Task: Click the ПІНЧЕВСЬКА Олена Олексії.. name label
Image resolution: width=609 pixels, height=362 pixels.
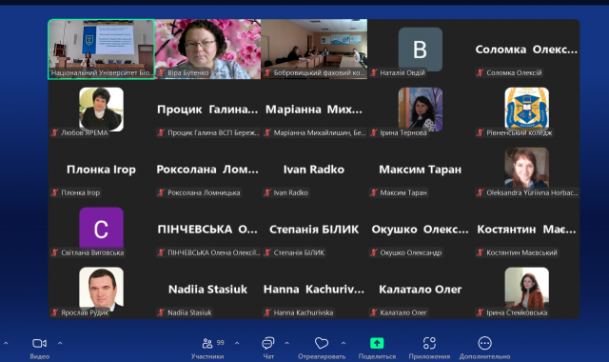Action: click(213, 252)
